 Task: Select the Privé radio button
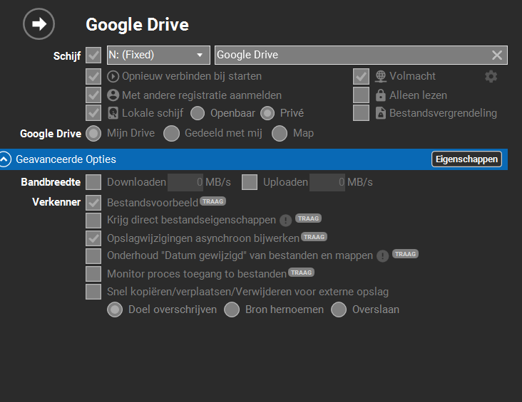(x=267, y=113)
